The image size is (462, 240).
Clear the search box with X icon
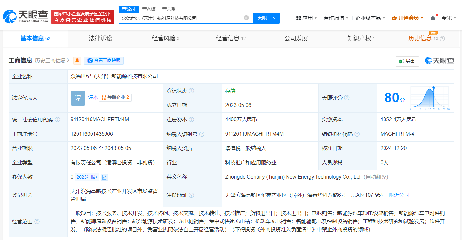pyautogui.click(x=246, y=18)
